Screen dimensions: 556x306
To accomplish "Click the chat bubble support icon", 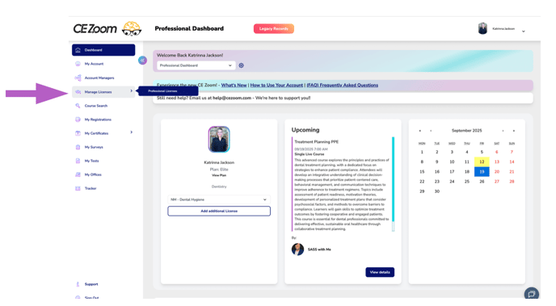I will pos(531,294).
